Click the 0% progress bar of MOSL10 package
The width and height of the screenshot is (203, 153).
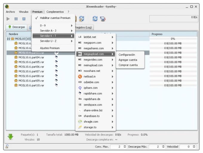coord(173,39)
